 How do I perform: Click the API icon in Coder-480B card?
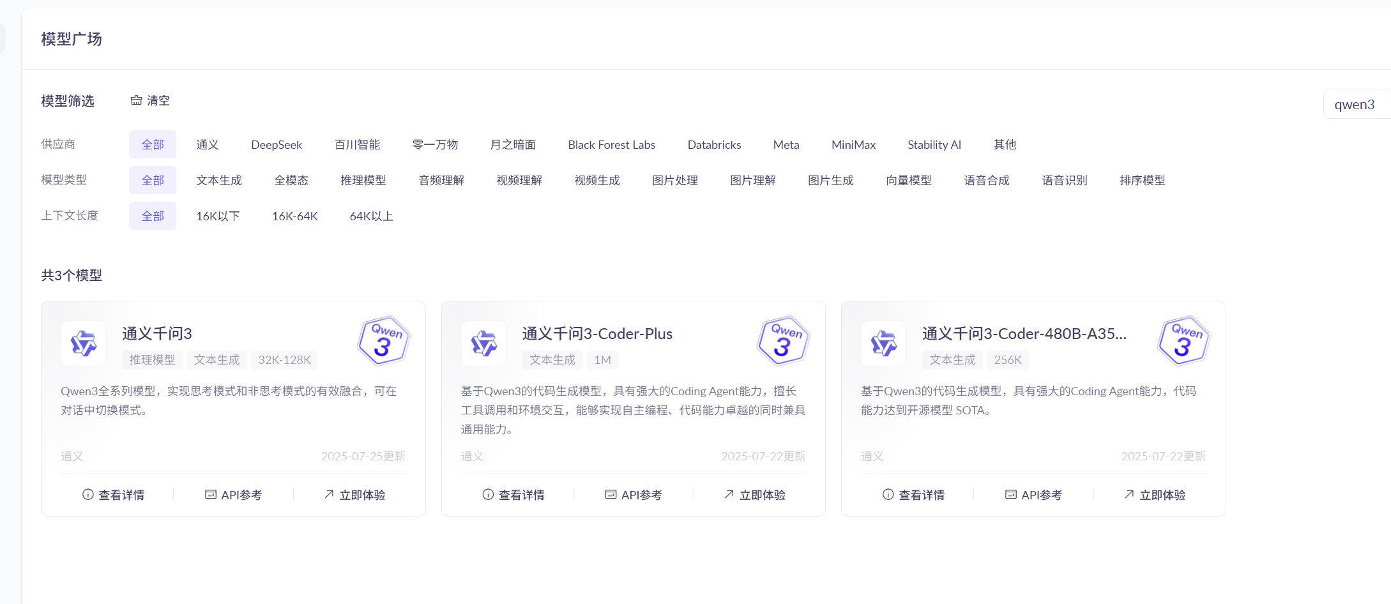tap(1011, 494)
